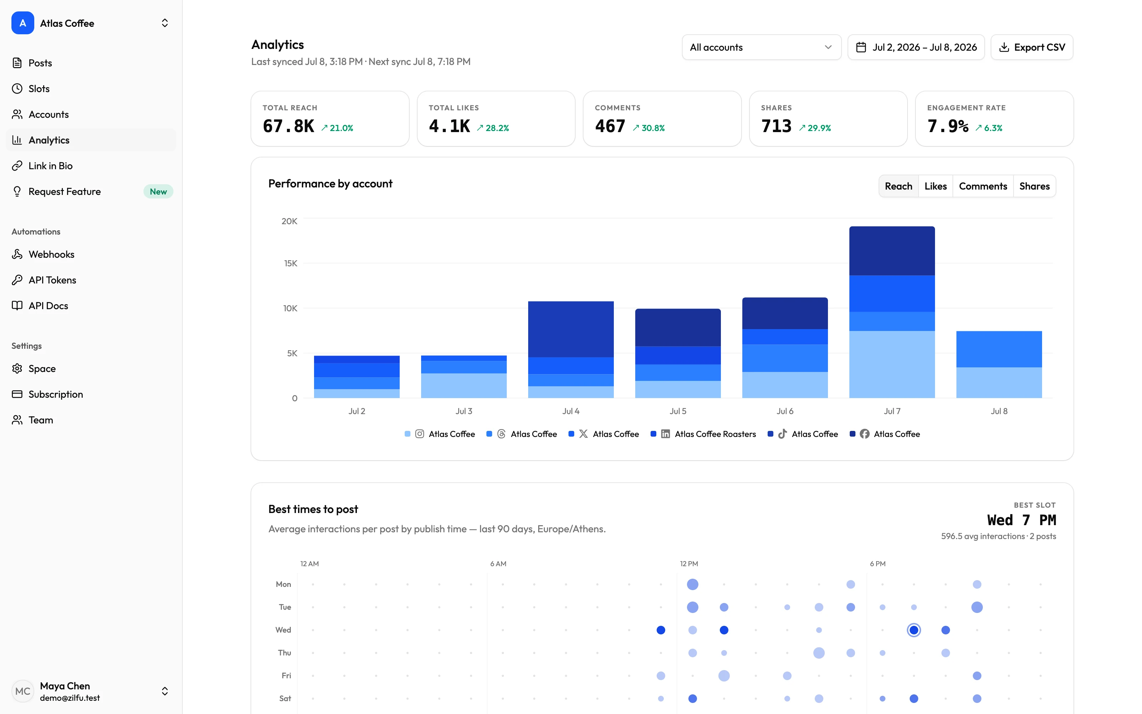Click the light blue Instagram legend swatch
The image size is (1142, 714).
pyautogui.click(x=407, y=434)
